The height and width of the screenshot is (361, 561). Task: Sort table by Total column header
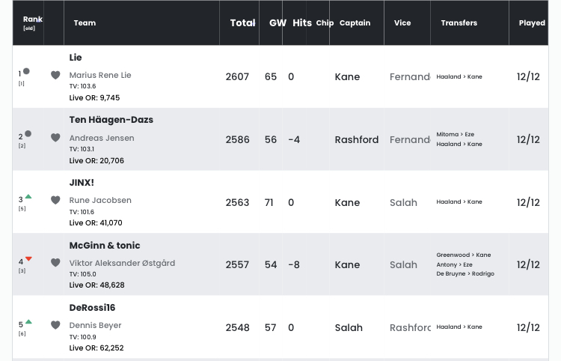[x=242, y=23]
